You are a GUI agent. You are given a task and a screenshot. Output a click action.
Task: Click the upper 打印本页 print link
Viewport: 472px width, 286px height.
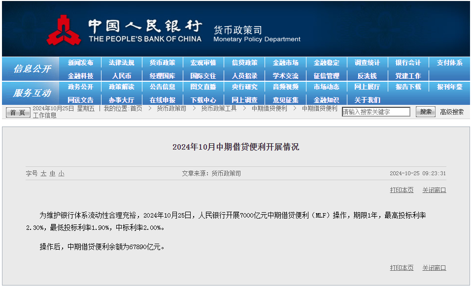[x=402, y=190]
